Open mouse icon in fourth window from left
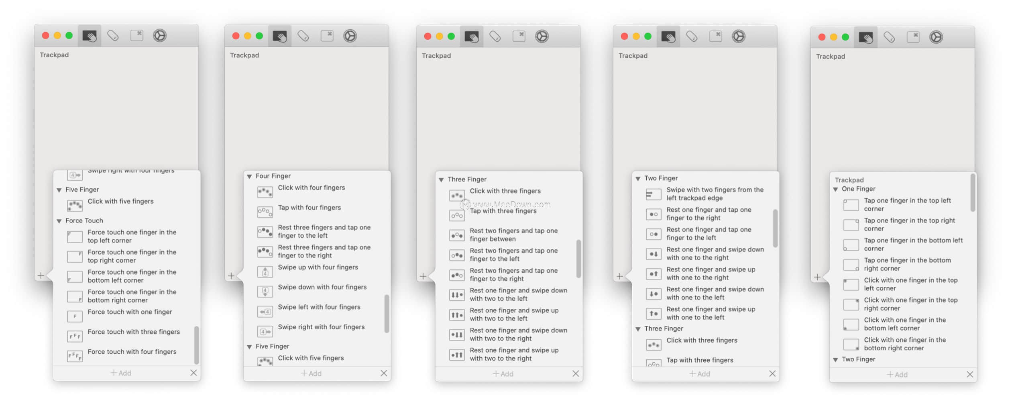The image size is (1010, 408). (692, 37)
